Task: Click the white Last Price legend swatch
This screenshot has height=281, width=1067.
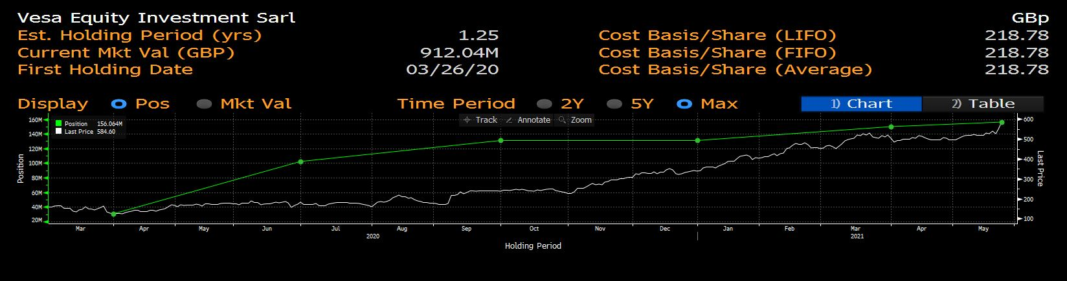Action: tap(58, 132)
